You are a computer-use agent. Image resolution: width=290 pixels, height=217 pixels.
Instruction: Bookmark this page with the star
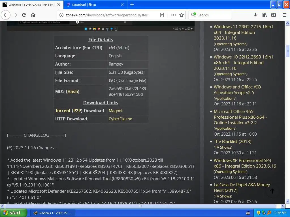pyautogui.click(x=182, y=15)
